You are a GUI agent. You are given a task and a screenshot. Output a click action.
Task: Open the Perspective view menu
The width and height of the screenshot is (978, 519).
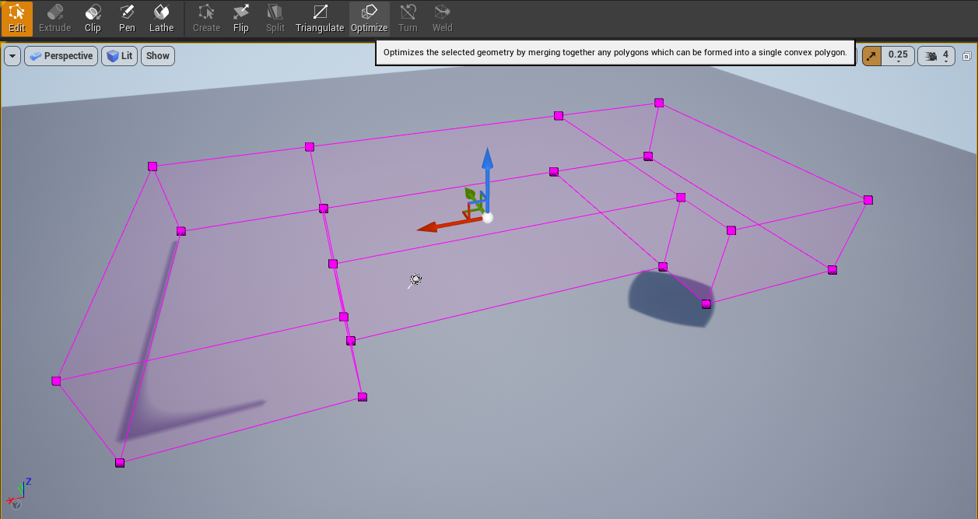tap(61, 55)
